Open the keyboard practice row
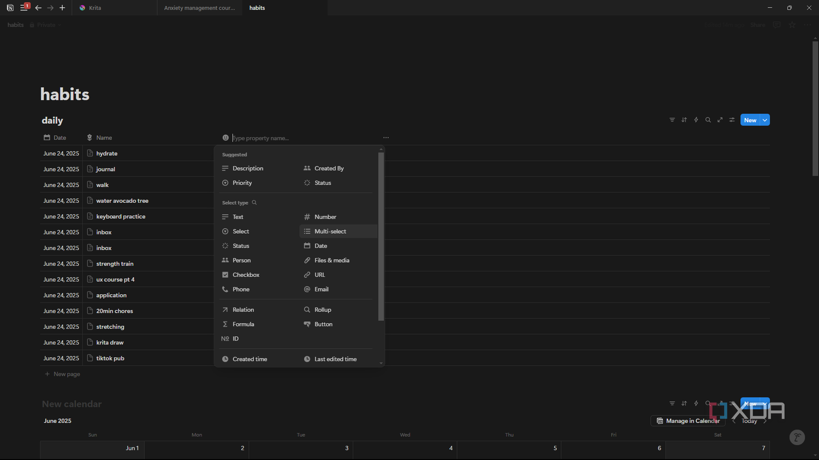The width and height of the screenshot is (819, 460). 121,216
